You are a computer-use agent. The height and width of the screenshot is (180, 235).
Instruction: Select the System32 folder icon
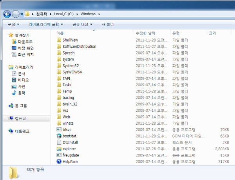(x=59, y=65)
